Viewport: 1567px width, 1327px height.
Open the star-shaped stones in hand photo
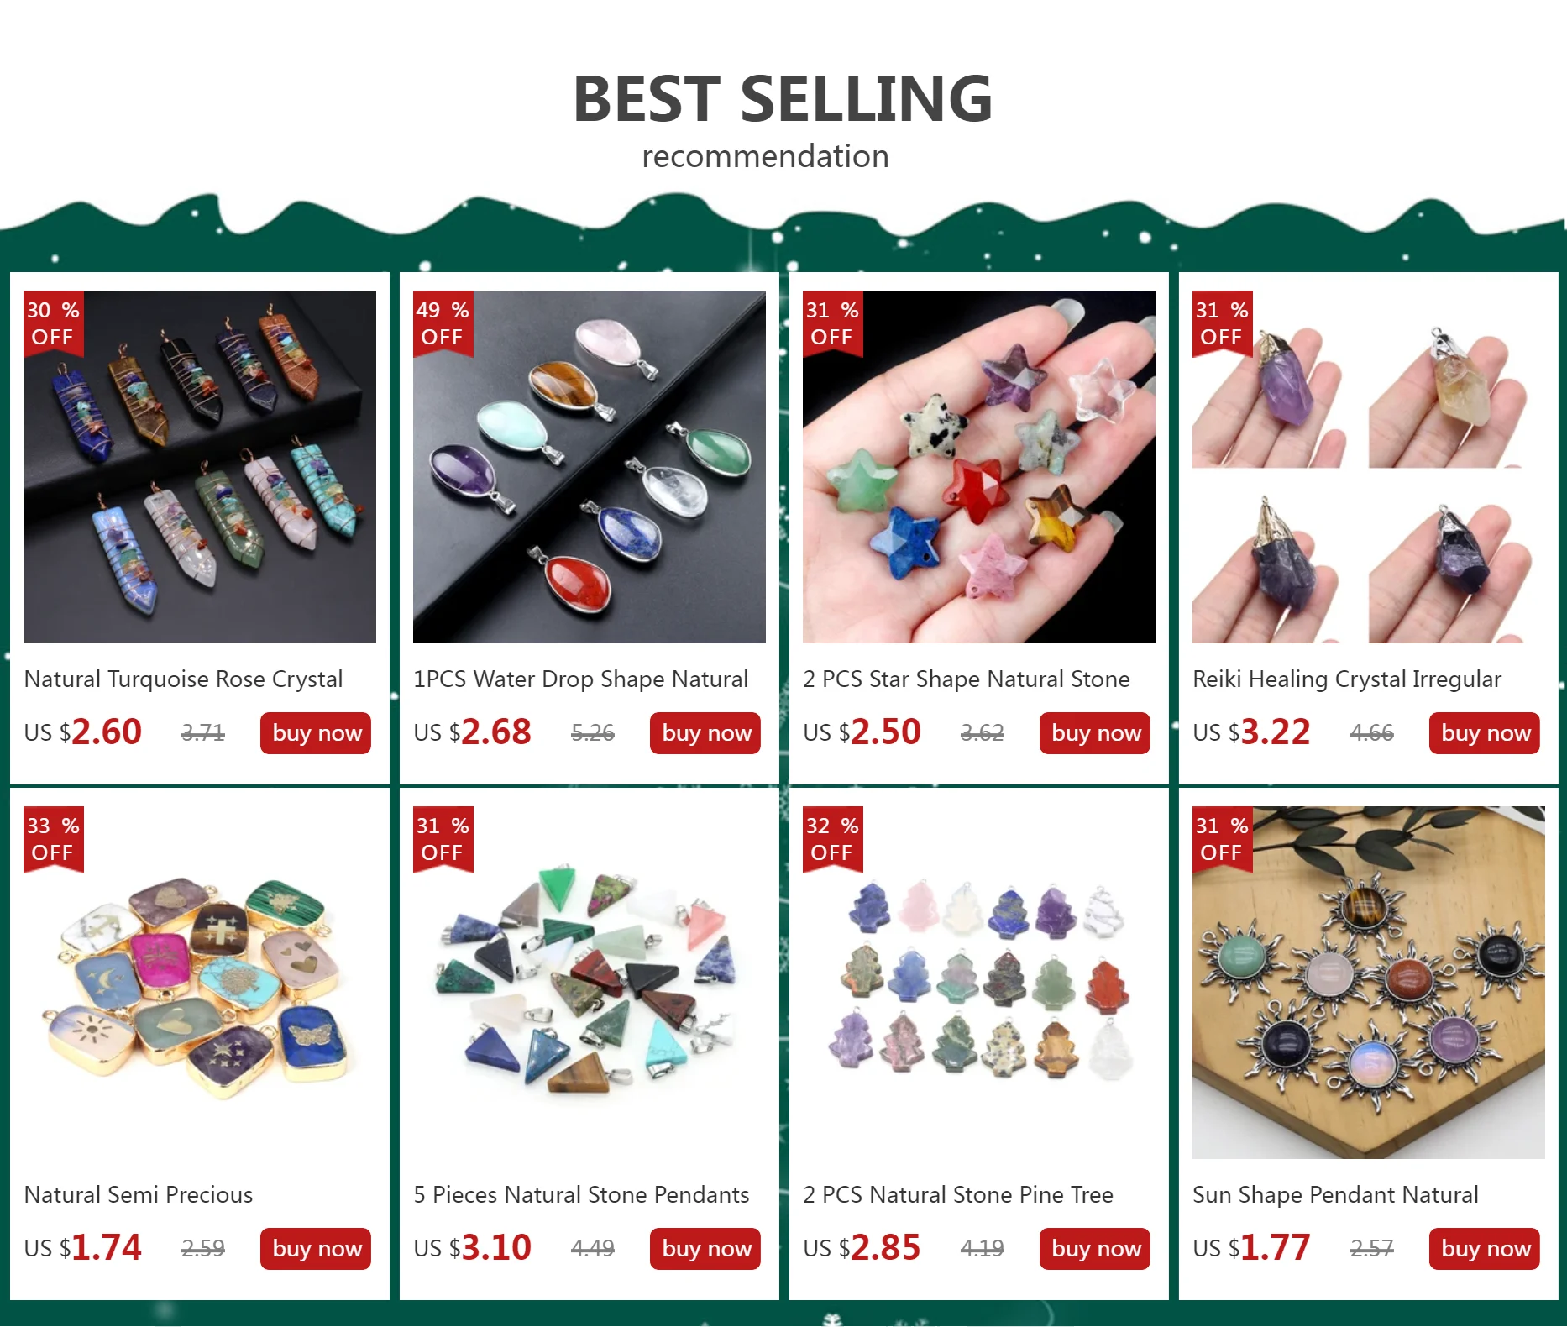coord(979,467)
